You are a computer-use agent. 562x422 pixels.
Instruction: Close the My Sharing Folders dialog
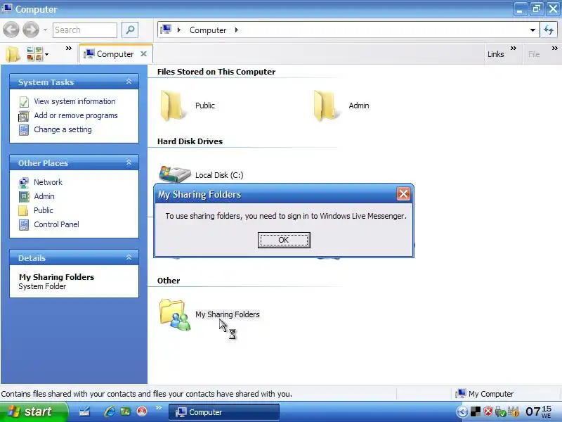click(403, 194)
